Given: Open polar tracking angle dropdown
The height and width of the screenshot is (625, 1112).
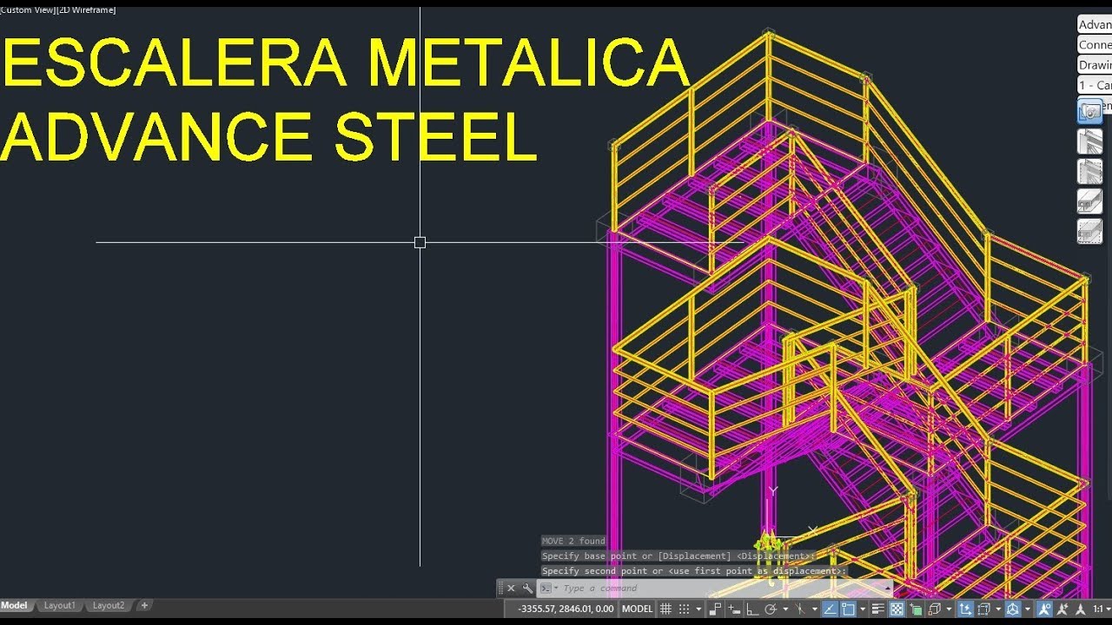Looking at the screenshot, I should click(784, 609).
